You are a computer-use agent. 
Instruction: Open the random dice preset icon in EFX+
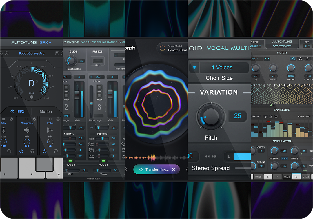pyautogui.click(x=57, y=53)
